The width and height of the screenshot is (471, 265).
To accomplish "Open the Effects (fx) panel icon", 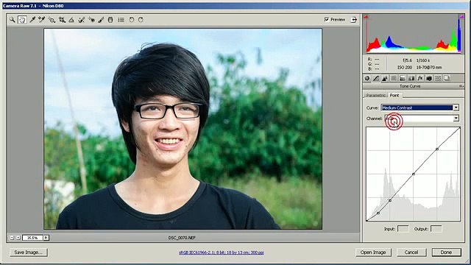I will [x=420, y=79].
